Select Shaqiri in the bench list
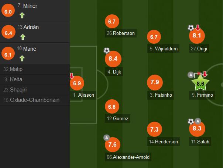Screen dimensions: 223x168 (x=35, y=90)
